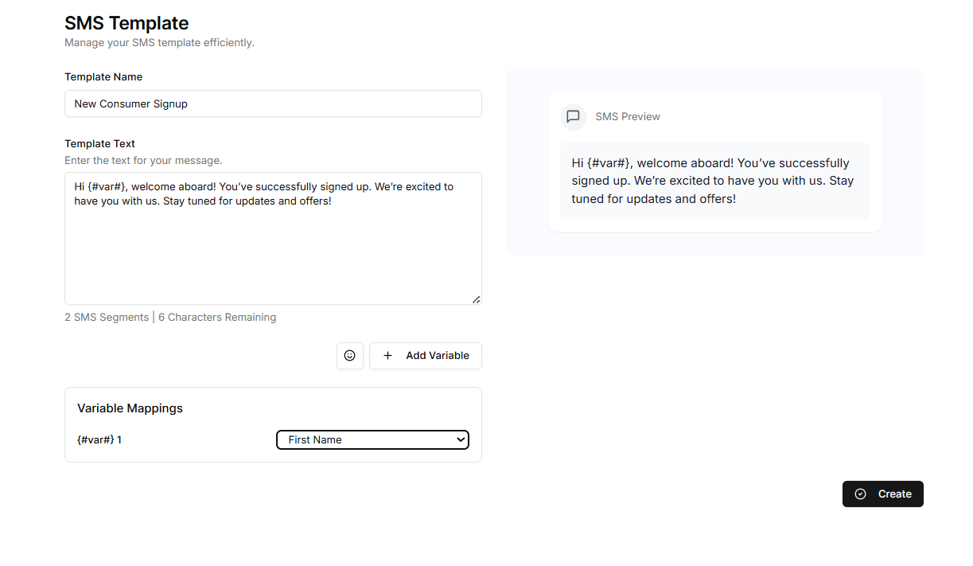The image size is (973, 566).
Task: Click the Template Text resize handle
Action: tap(476, 299)
